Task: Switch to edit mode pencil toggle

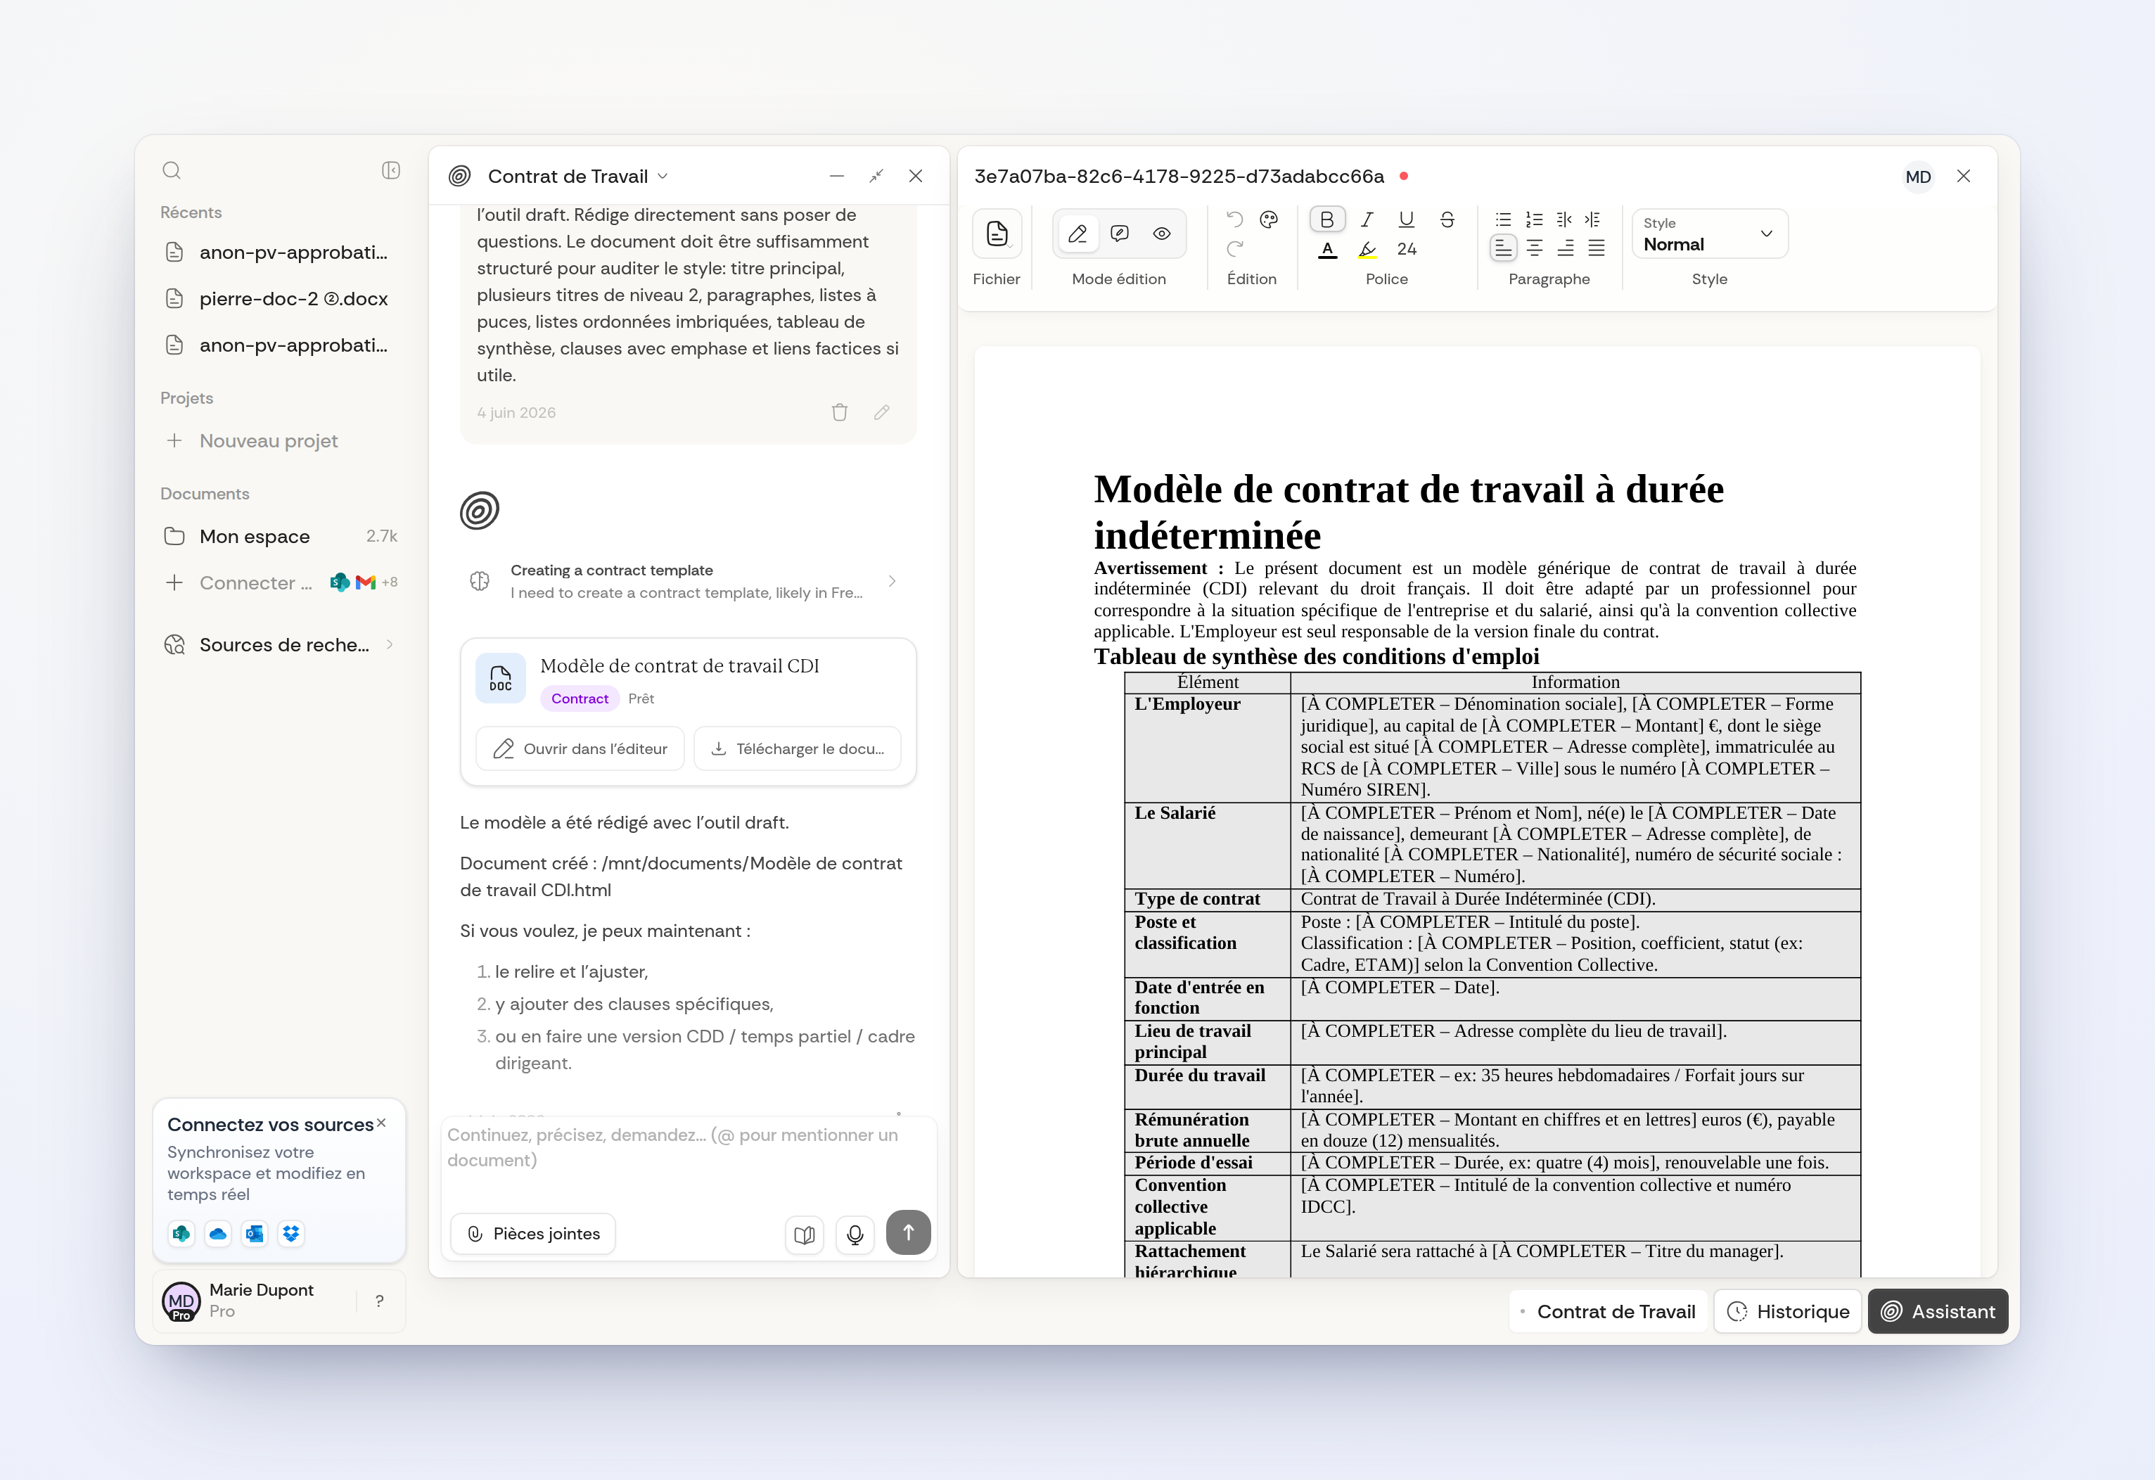Action: (x=1077, y=234)
